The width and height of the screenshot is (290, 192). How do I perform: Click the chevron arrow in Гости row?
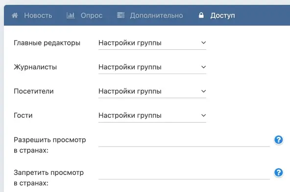(x=203, y=115)
